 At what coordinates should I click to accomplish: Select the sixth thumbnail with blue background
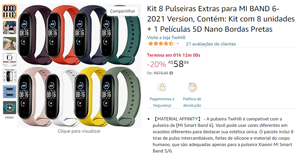pyautogui.click(x=10, y=92)
